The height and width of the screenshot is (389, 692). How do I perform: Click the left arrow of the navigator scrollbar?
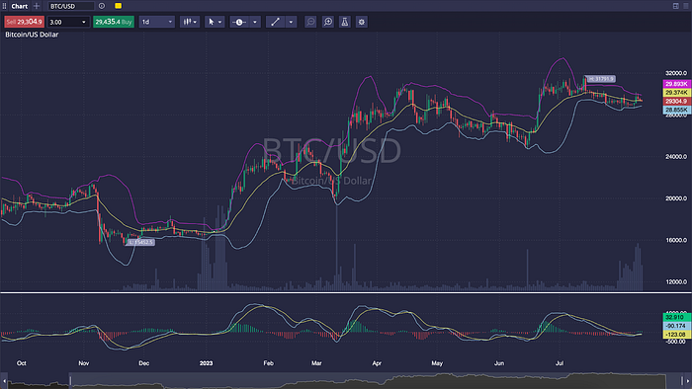[x=4, y=381]
